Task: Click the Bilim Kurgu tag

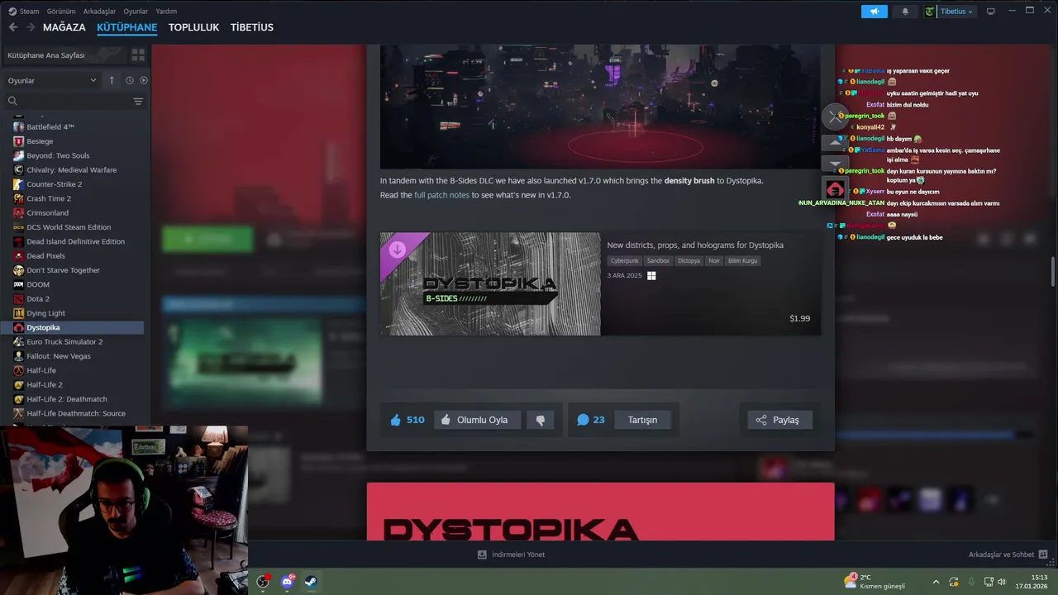Action: point(742,261)
